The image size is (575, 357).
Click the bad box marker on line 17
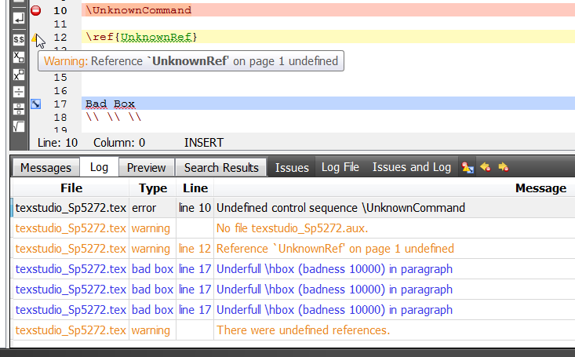tap(36, 104)
